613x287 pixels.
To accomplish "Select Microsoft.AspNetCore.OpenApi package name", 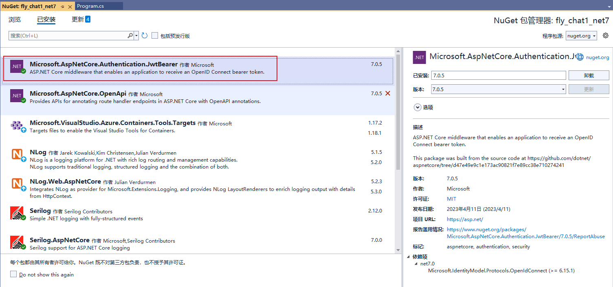I will [x=78, y=94].
